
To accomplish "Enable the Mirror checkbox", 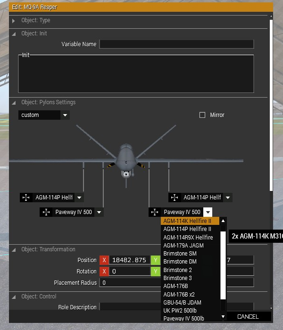I will [x=202, y=115].
